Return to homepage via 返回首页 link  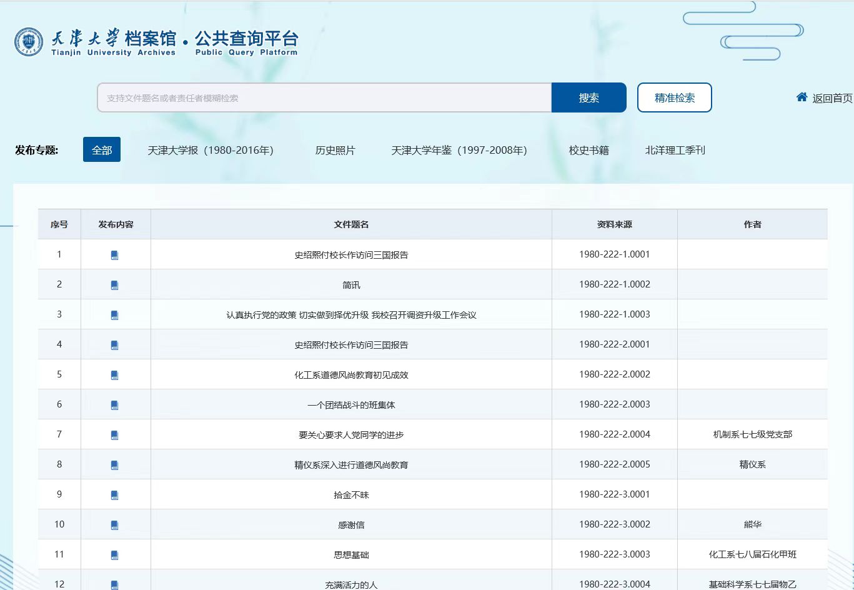click(832, 98)
